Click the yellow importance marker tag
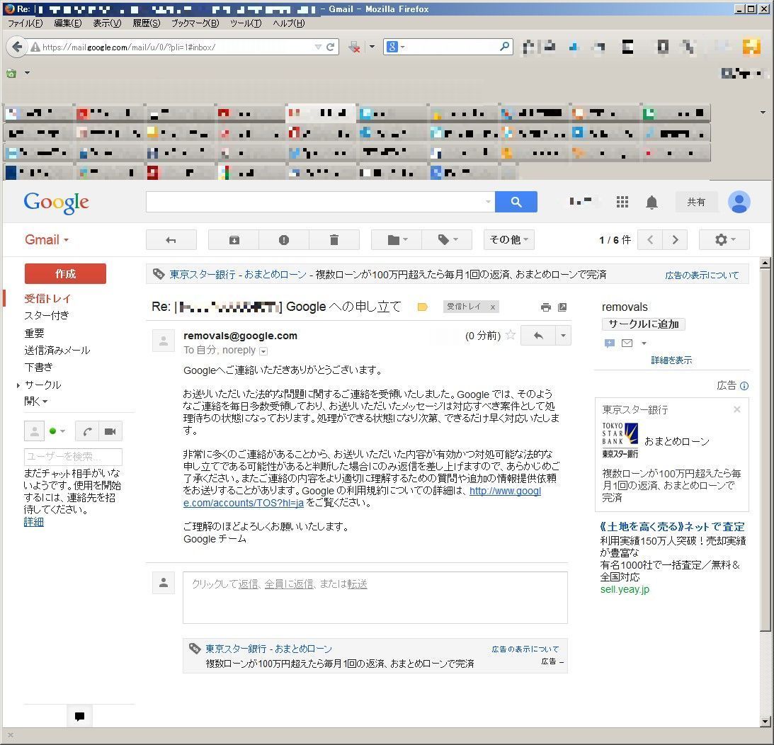 (423, 307)
